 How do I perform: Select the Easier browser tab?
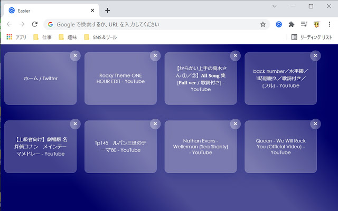(51, 11)
